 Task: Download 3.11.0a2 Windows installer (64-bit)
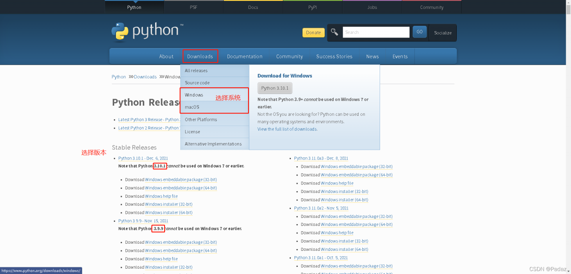point(344,249)
